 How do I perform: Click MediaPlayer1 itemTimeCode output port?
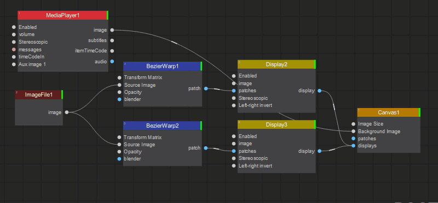[x=112, y=51]
